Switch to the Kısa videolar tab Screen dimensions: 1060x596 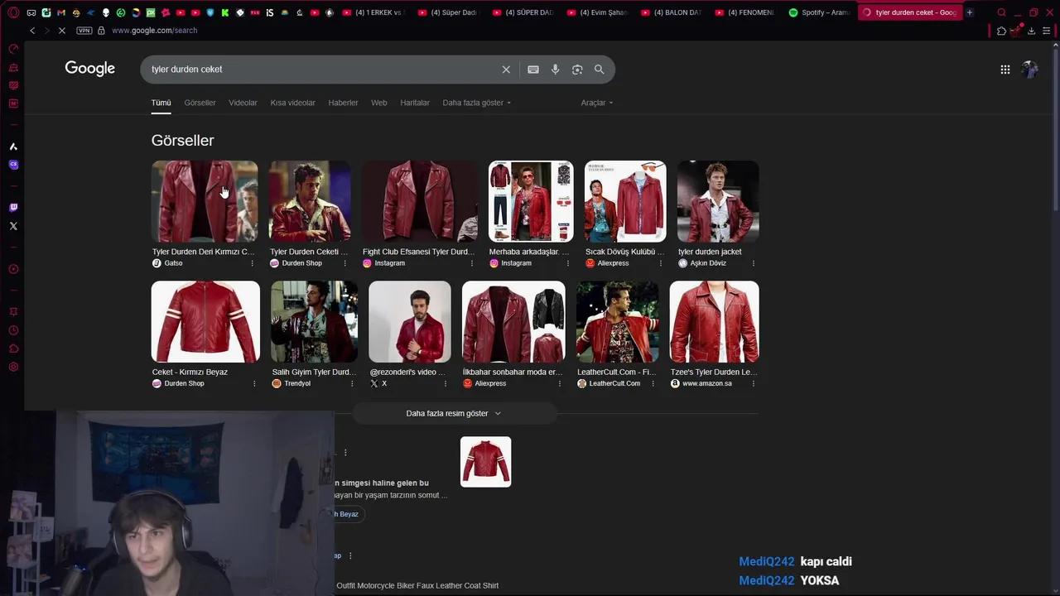point(292,103)
